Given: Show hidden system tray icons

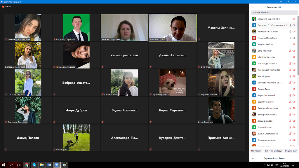Looking at the screenshot, I should click(x=265, y=165).
